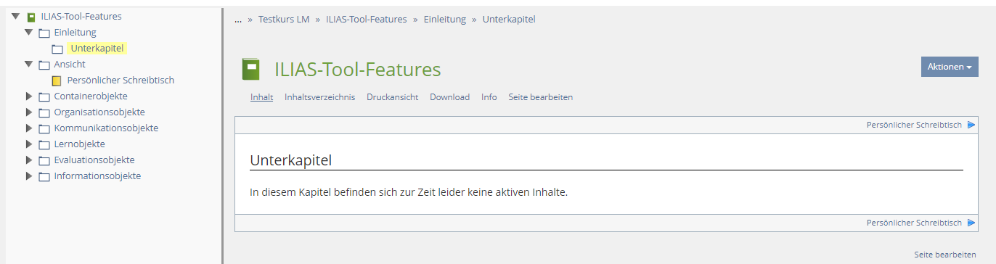Click the bottom blue next-page arrow icon
Viewport: 996px width, 264px height.
(971, 223)
